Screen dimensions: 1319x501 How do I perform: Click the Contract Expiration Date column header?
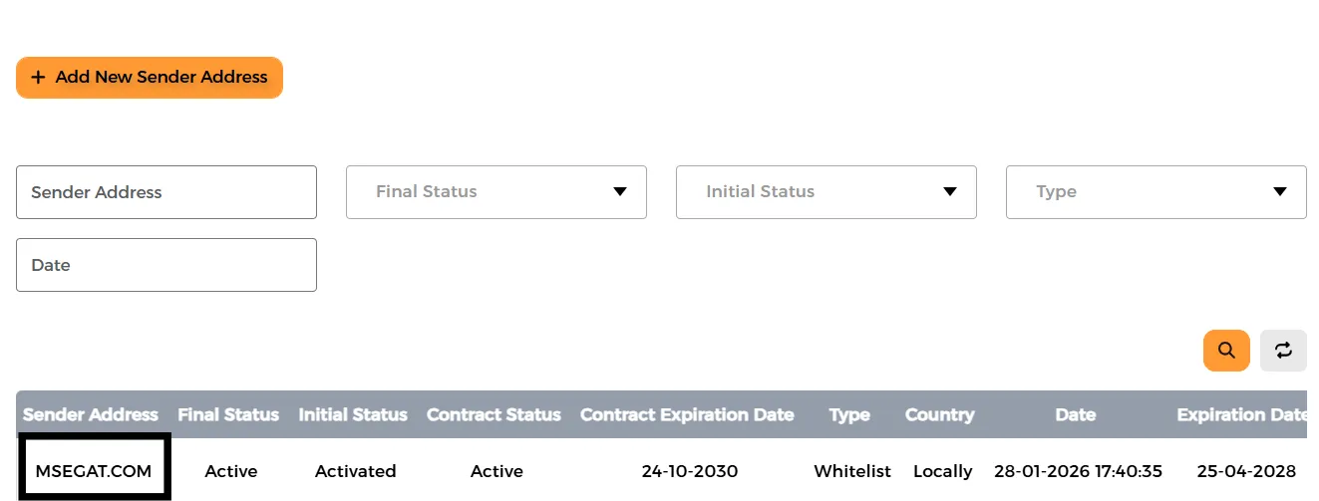pos(687,414)
